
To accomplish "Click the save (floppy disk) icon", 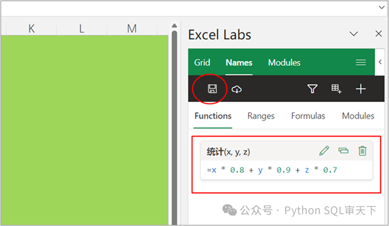I will (x=212, y=89).
